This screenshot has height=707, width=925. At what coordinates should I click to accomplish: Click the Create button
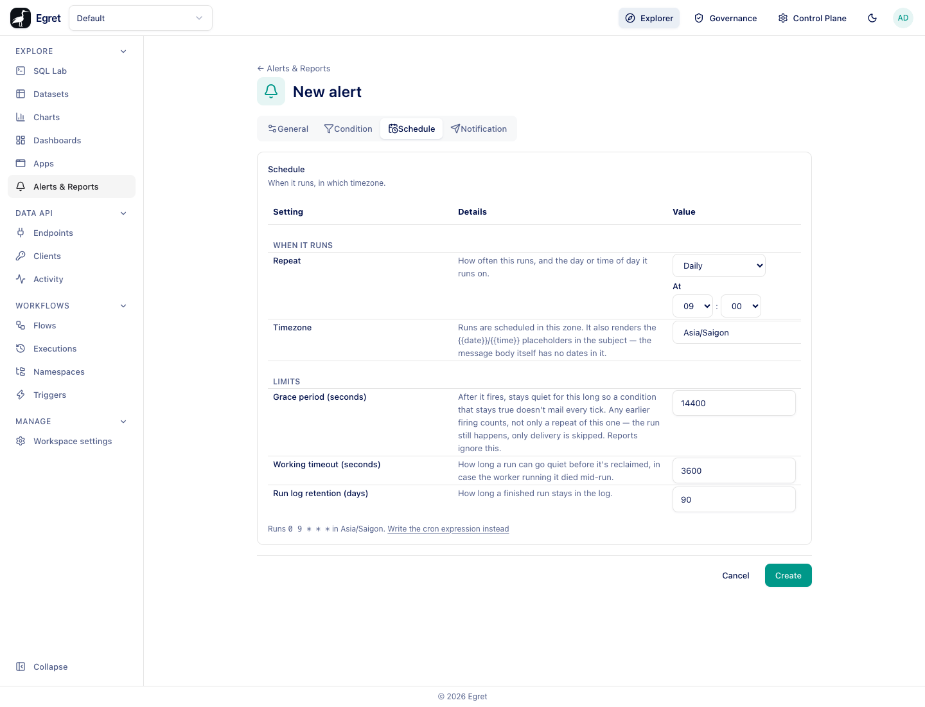pos(788,575)
